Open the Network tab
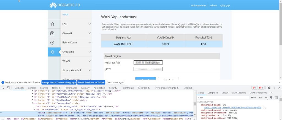The height and width of the screenshot is (120, 282). 56,88
